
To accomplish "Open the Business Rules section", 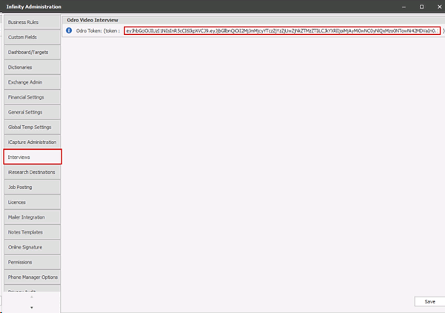I will tap(31, 22).
